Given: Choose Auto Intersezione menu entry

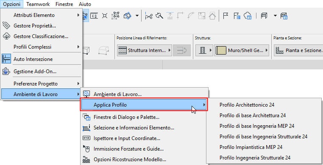Looking at the screenshot, I should (42, 59).
